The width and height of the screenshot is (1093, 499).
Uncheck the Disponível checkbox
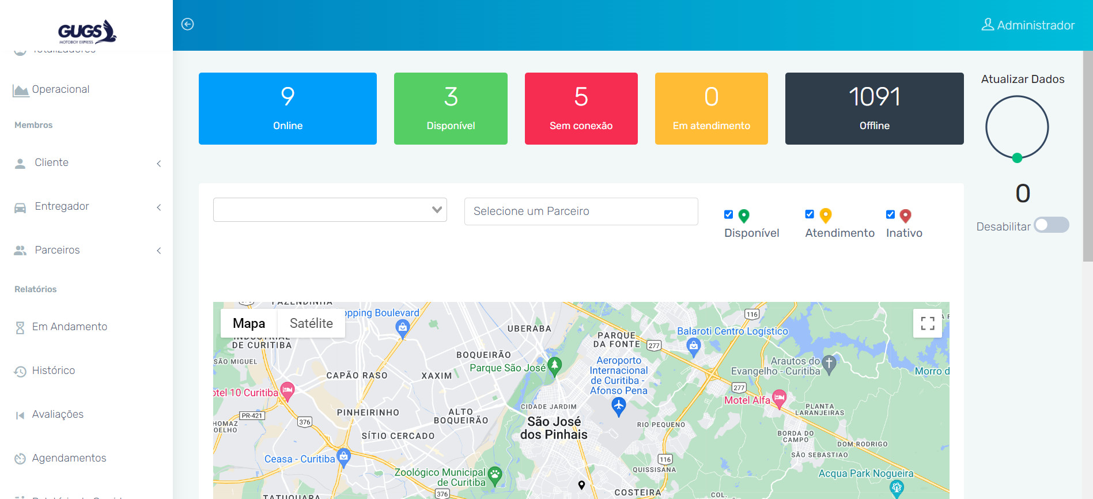[x=729, y=214]
